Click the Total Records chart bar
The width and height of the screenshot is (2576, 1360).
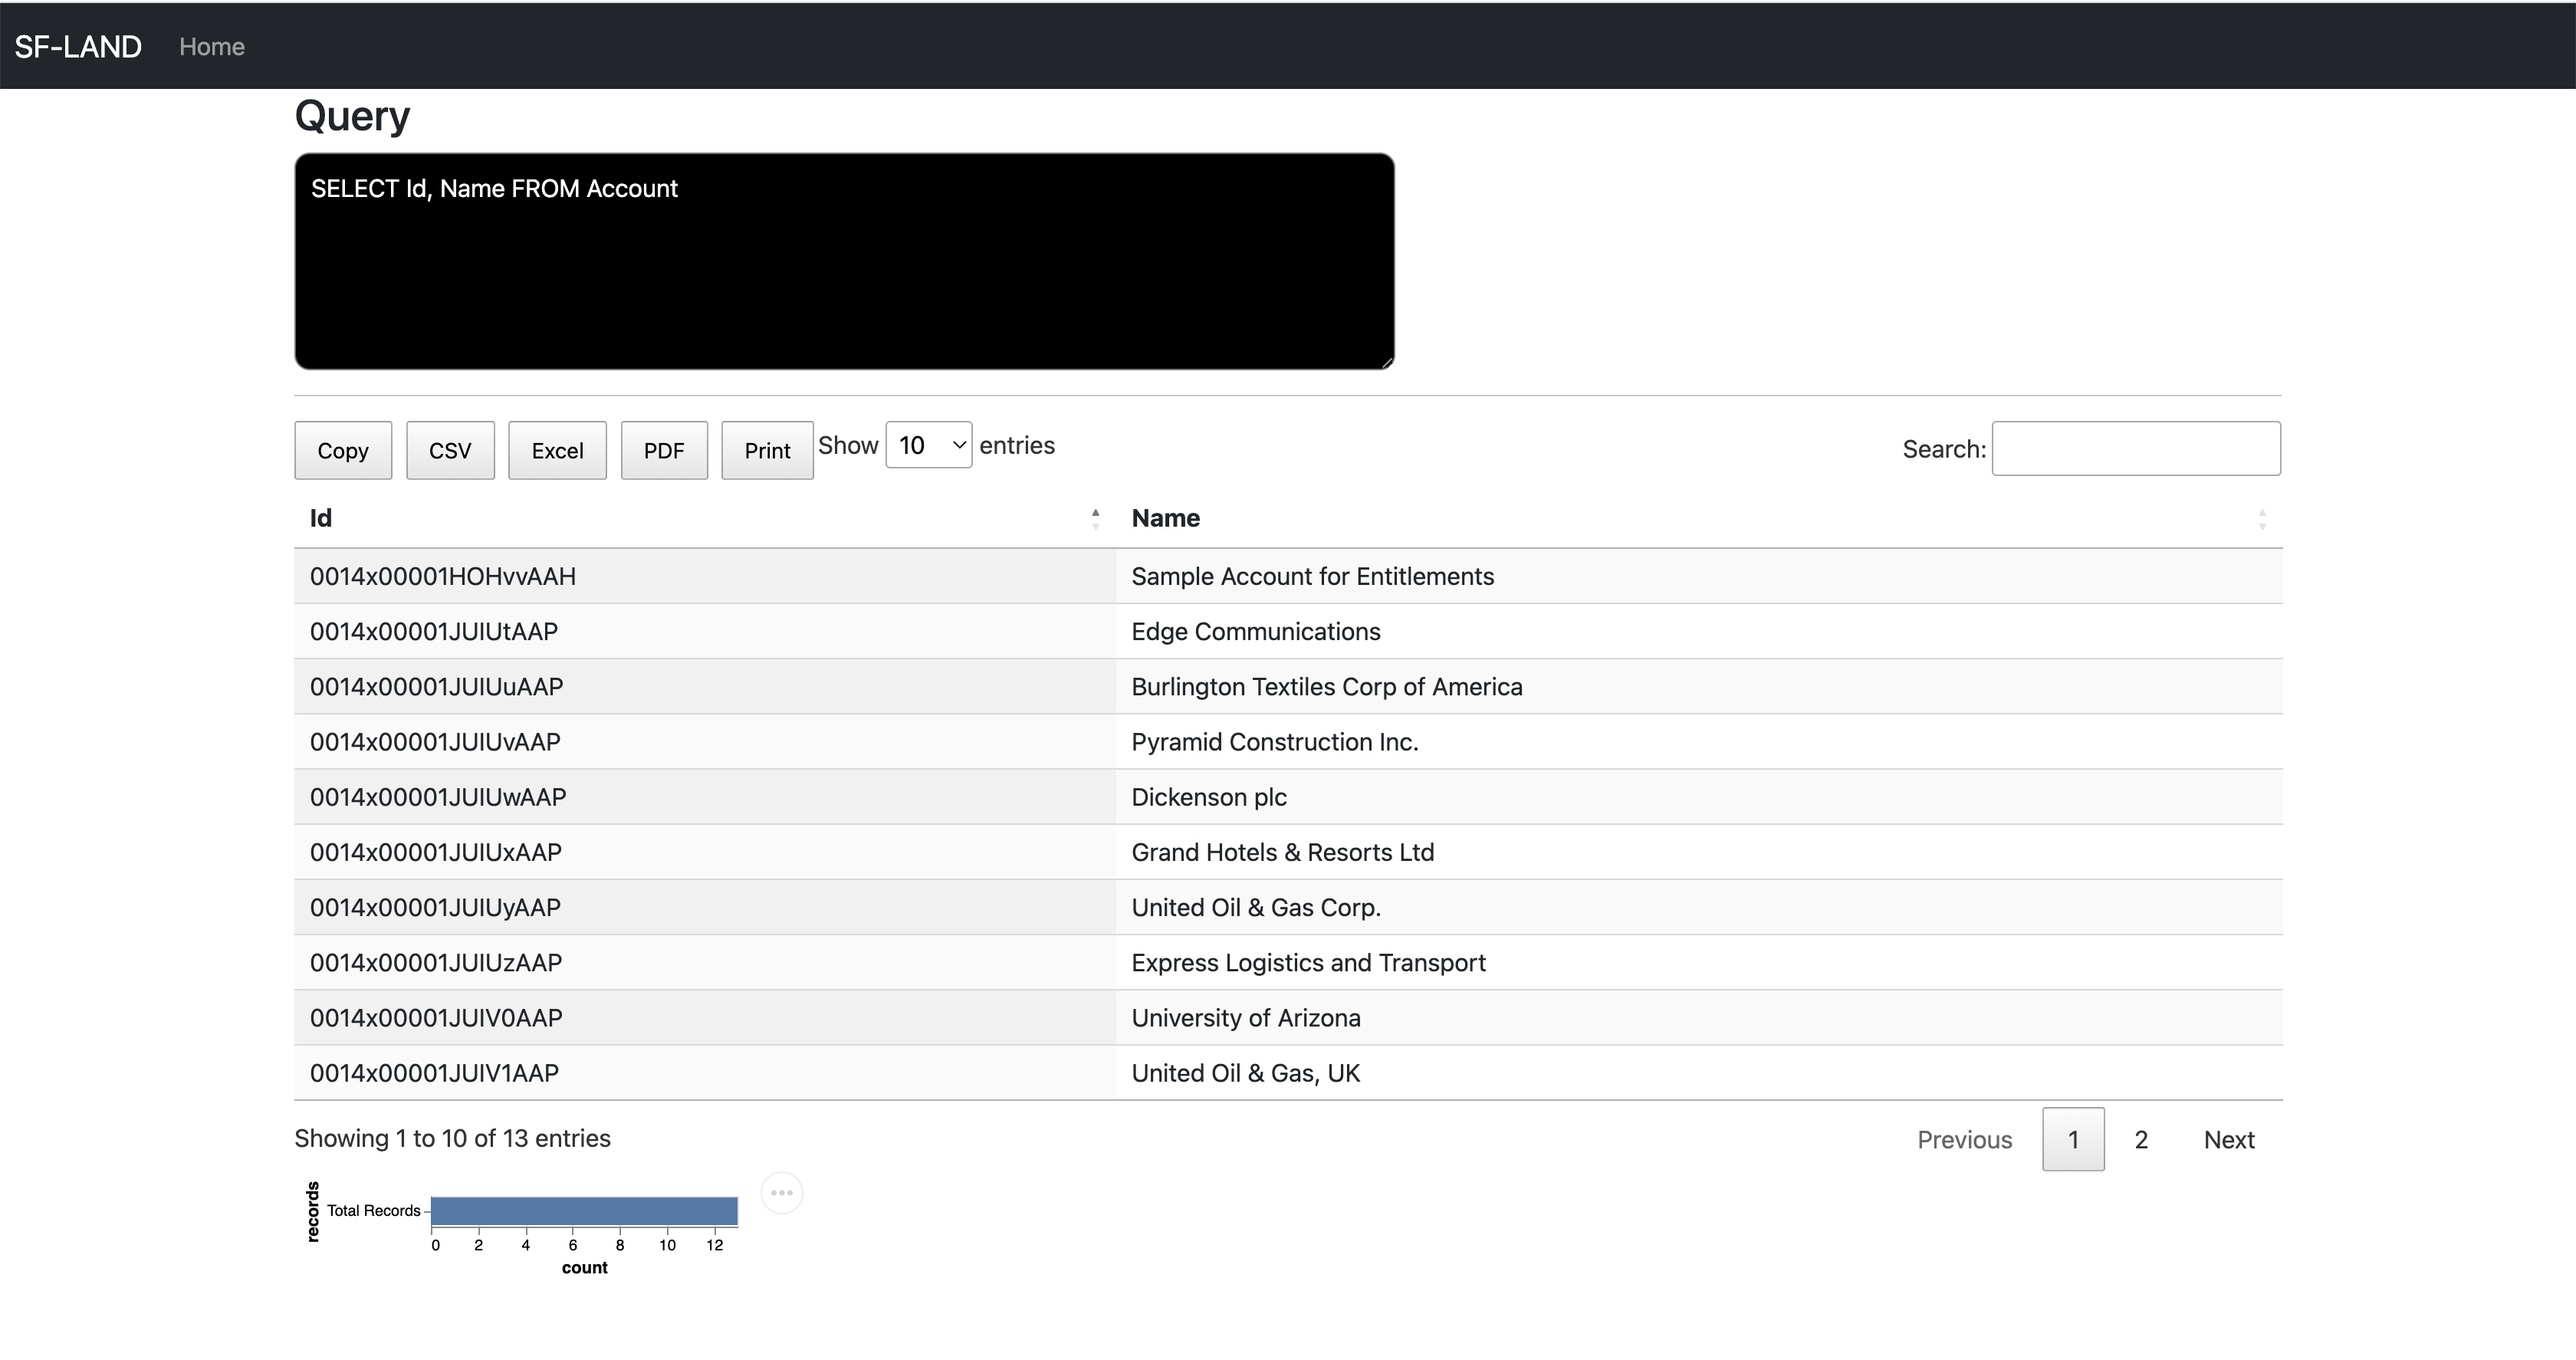point(584,1210)
